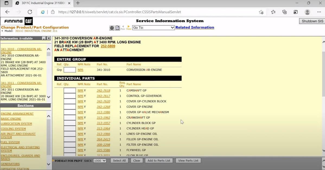325x170 pixels.
Task: Go to Next page arrow
Action: click(x=129, y=28)
